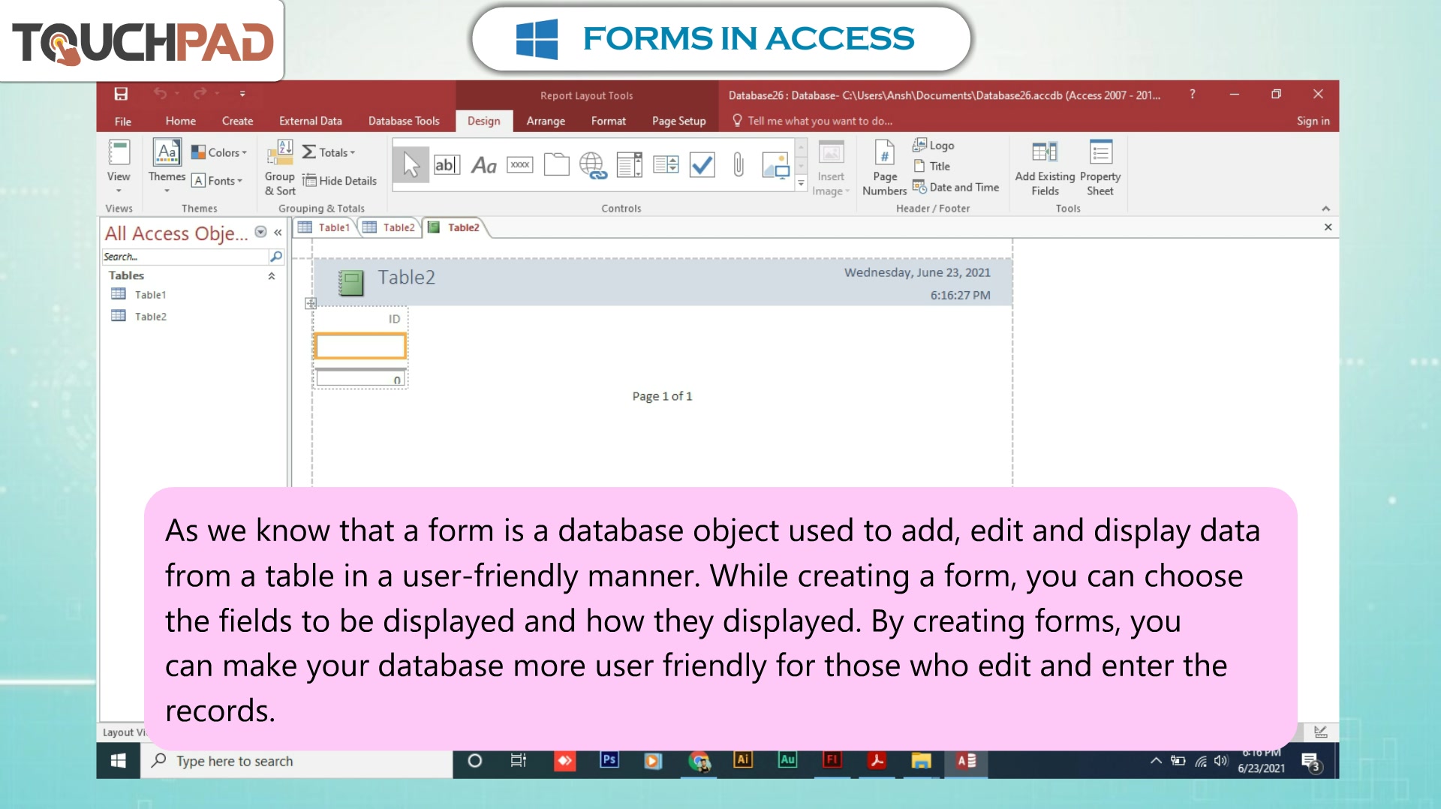Pick the Button control
Screen dimensions: 1441x809
click(x=520, y=165)
